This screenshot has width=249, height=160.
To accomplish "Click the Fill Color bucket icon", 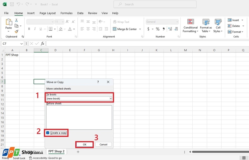I will coord(61,29).
